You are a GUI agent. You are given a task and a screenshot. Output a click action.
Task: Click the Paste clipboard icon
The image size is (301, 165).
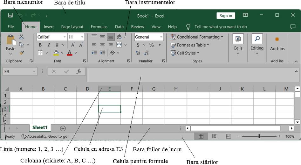coord(11,40)
